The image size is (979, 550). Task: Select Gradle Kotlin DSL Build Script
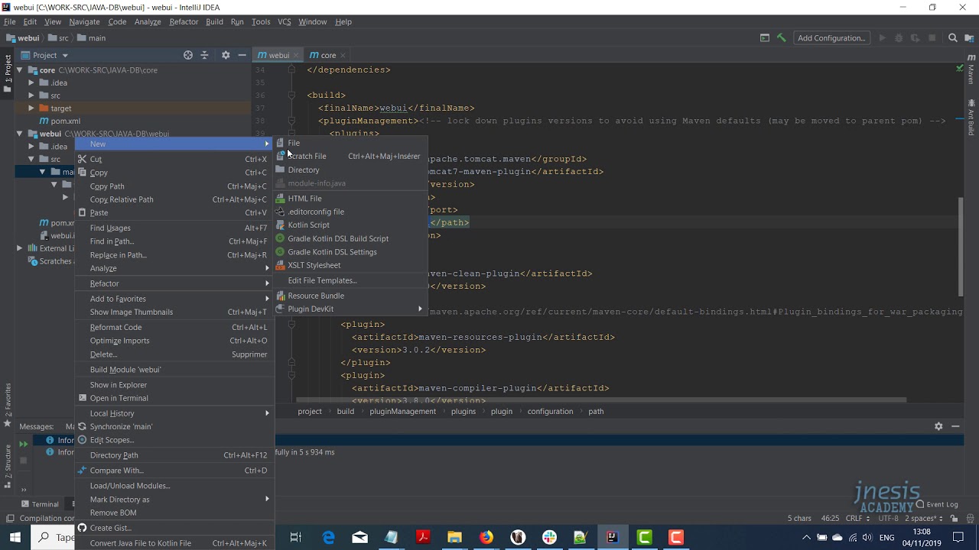coord(351,238)
